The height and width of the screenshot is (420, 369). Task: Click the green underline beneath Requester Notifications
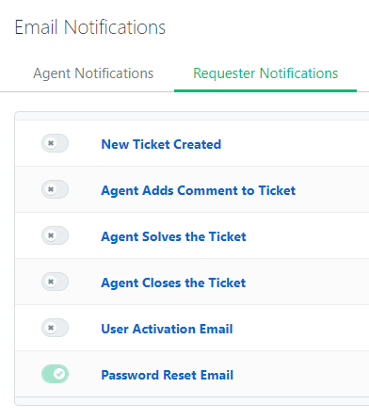click(265, 90)
